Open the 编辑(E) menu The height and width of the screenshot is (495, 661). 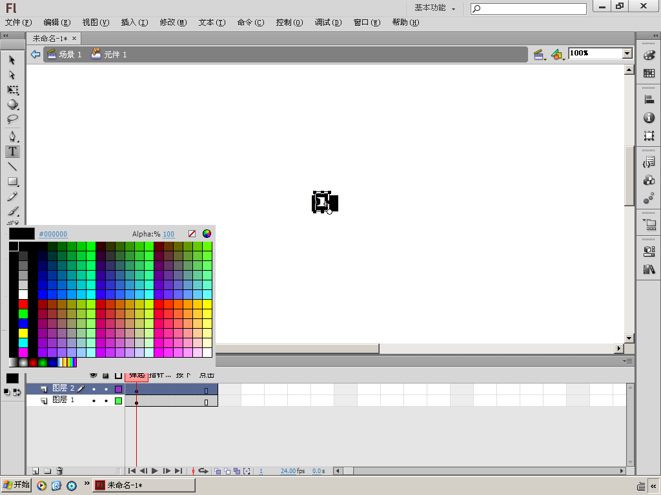(x=57, y=23)
